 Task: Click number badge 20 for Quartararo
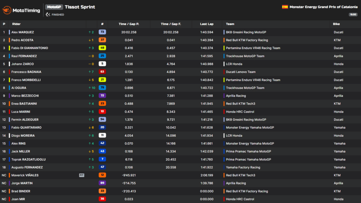click(102, 127)
